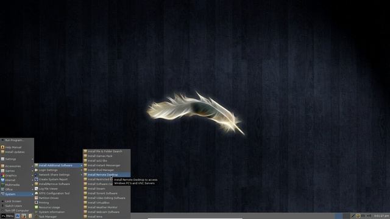Viewport: 390px width, 219px height.
Task: Open the Install Additional Software submenu
Action: point(58,165)
